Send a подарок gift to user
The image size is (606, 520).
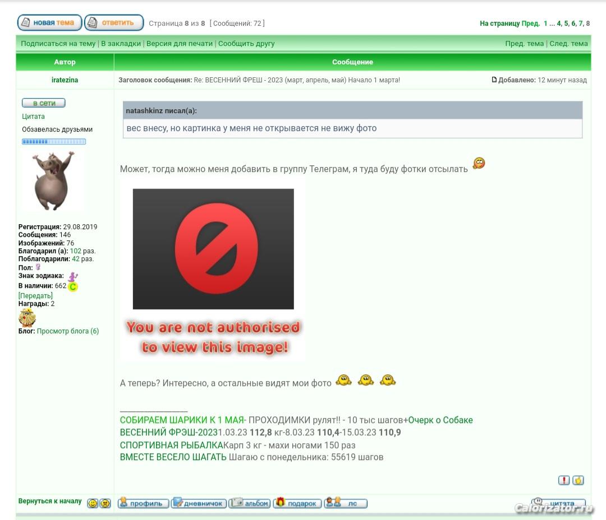298,503
